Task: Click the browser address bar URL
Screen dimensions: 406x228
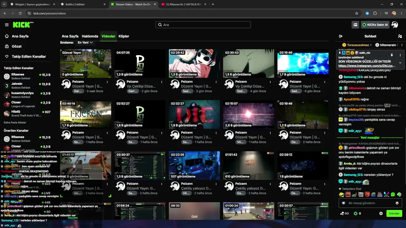Action: coord(49,13)
